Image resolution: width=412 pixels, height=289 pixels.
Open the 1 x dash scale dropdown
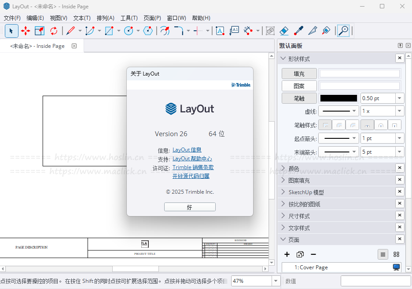(399, 111)
